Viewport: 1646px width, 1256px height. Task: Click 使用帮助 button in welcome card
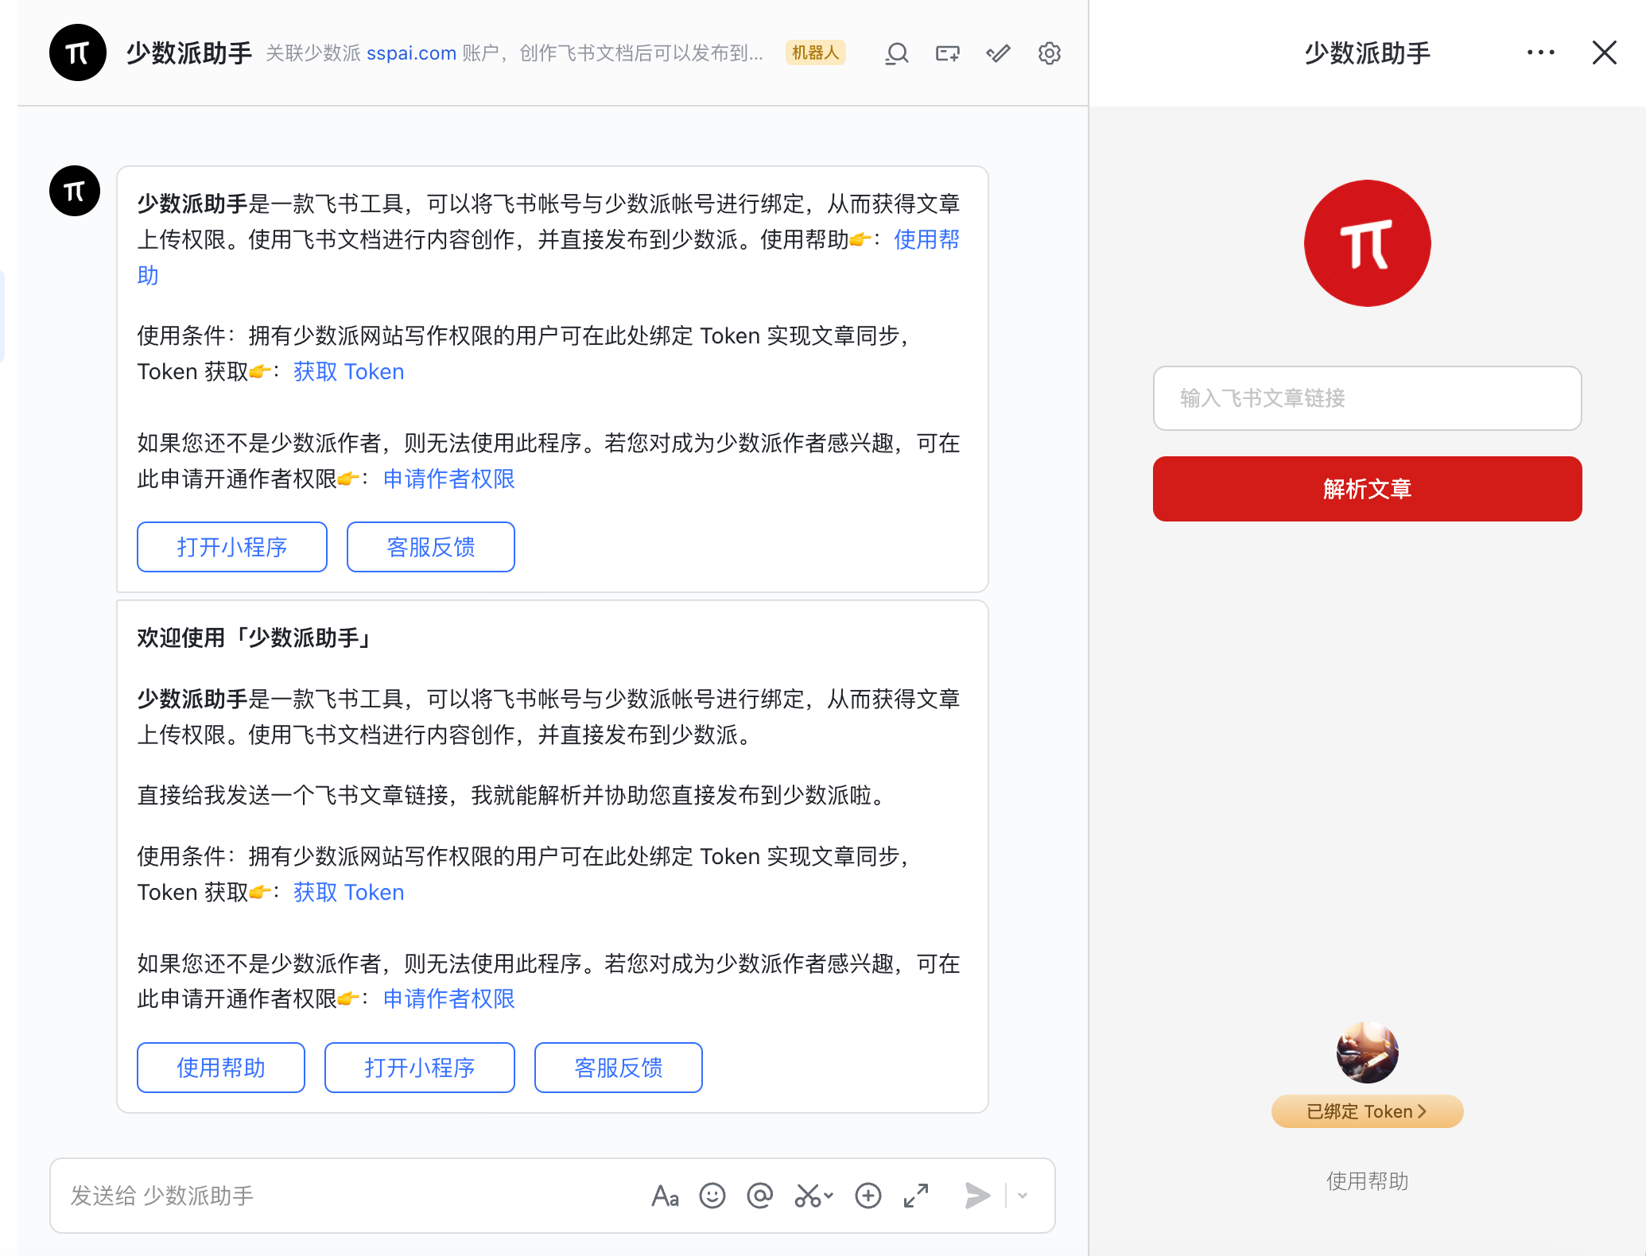click(x=221, y=1068)
